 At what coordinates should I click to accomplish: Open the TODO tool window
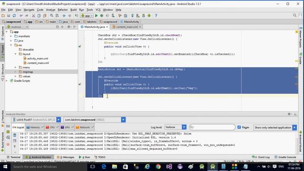coord(100,157)
